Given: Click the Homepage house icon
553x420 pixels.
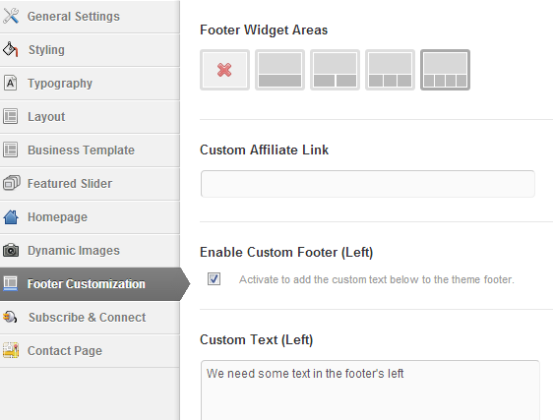Looking at the screenshot, I should (11, 216).
